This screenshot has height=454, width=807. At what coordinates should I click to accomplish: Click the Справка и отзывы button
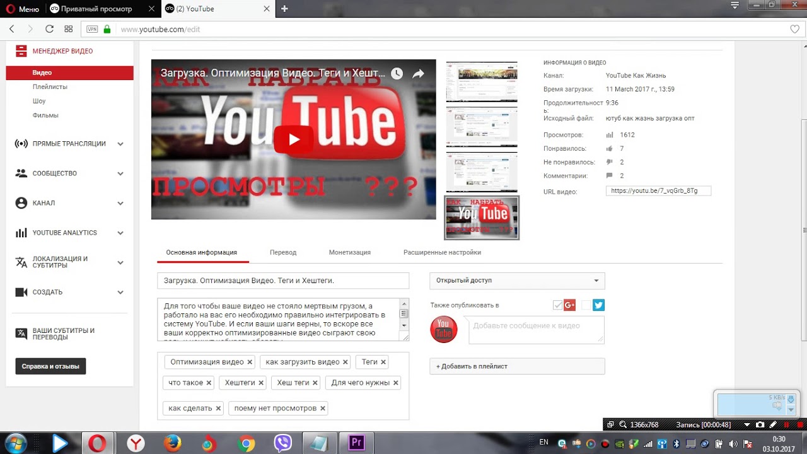pos(50,366)
